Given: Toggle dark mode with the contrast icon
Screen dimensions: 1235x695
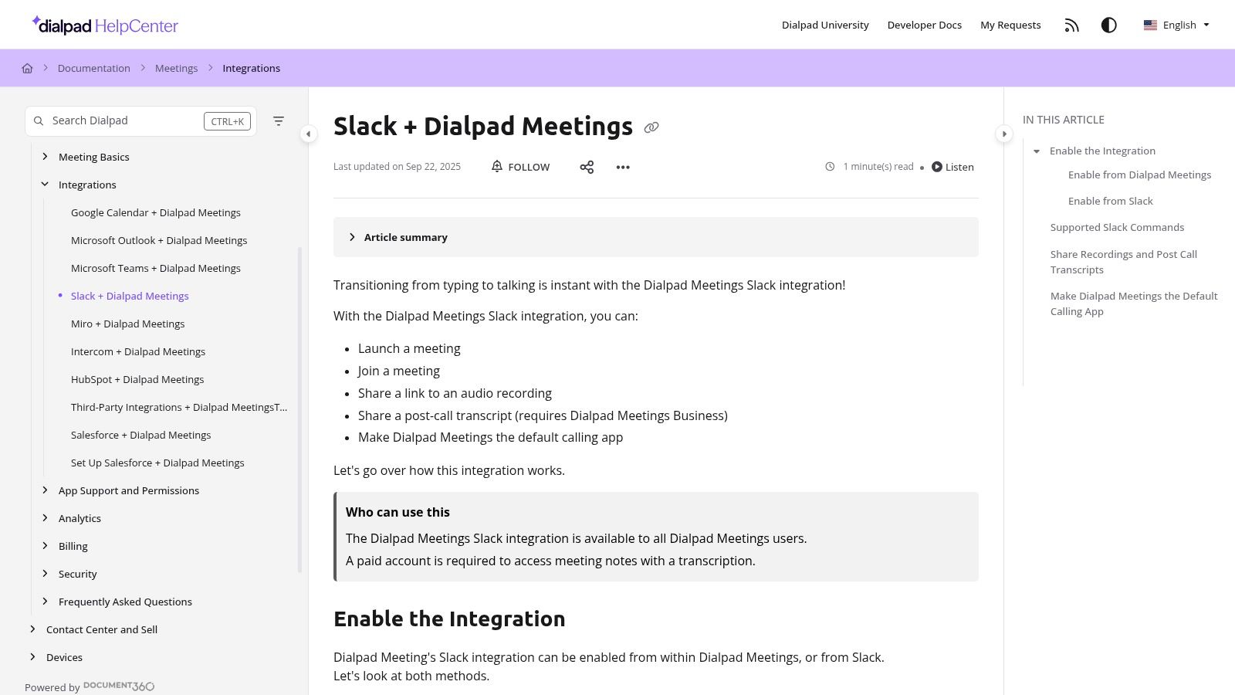Looking at the screenshot, I should pos(1109,25).
